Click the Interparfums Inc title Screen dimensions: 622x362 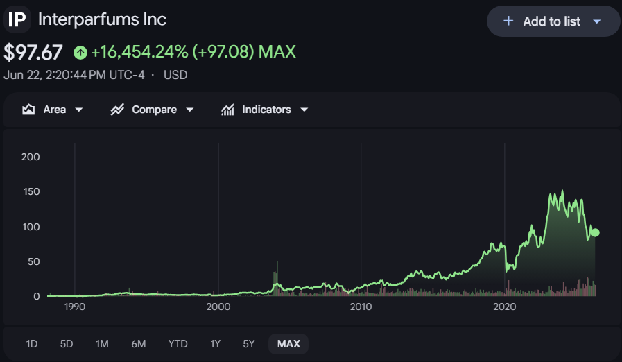coord(102,19)
